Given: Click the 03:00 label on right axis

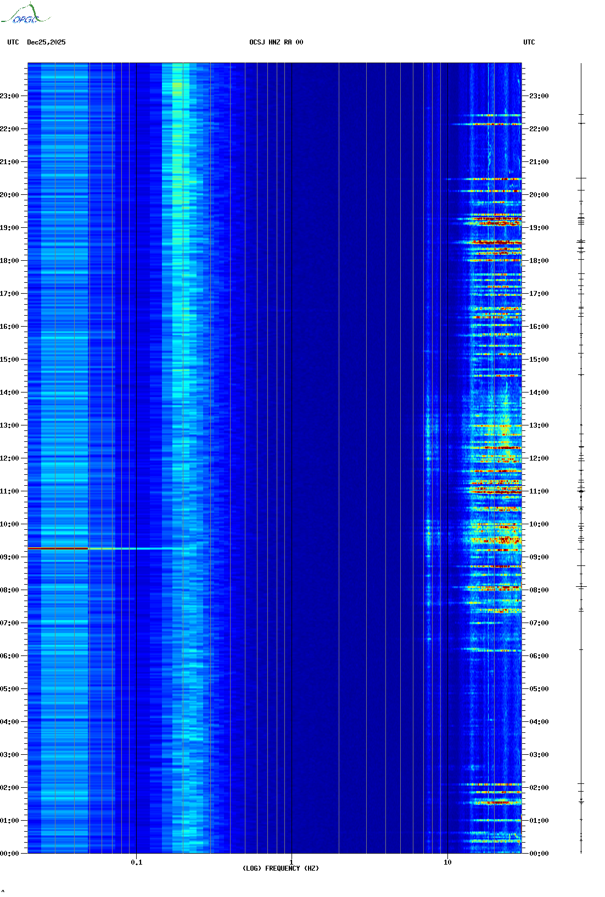Looking at the screenshot, I should tap(539, 755).
